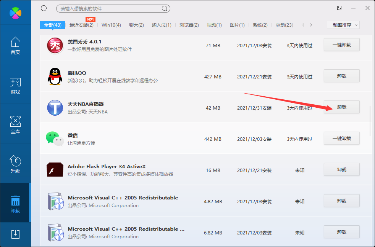Switch to the Win10(4) tab

[x=111, y=25]
